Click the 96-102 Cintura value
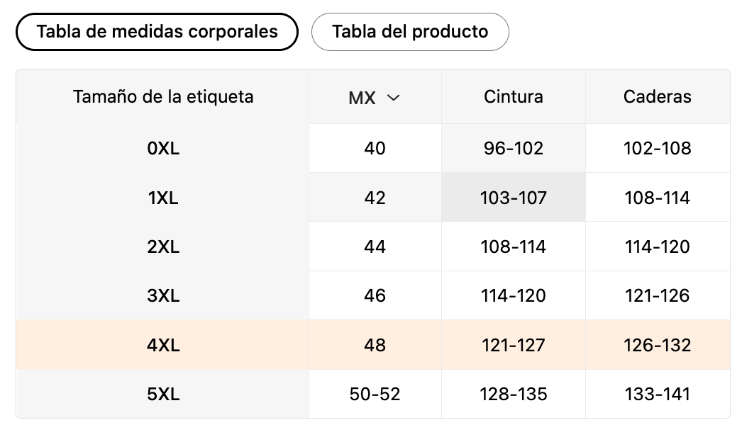Image resolution: width=742 pixels, height=442 pixels. pyautogui.click(x=514, y=148)
